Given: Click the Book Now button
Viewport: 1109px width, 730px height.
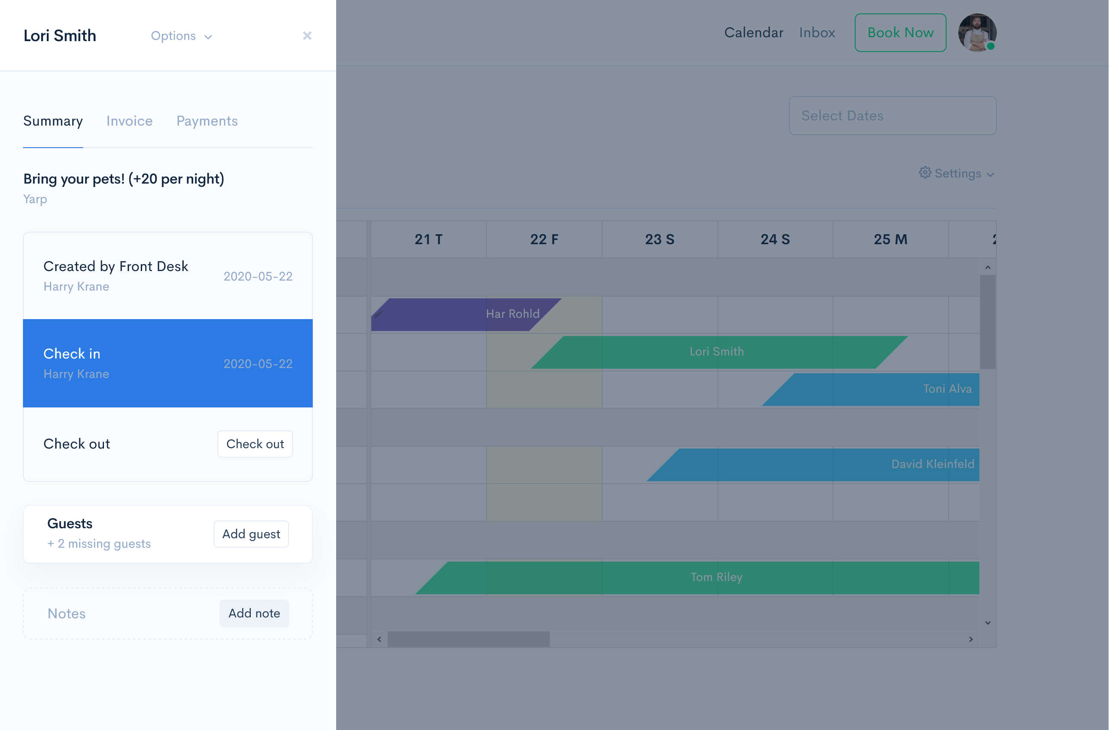Looking at the screenshot, I should coord(900,32).
